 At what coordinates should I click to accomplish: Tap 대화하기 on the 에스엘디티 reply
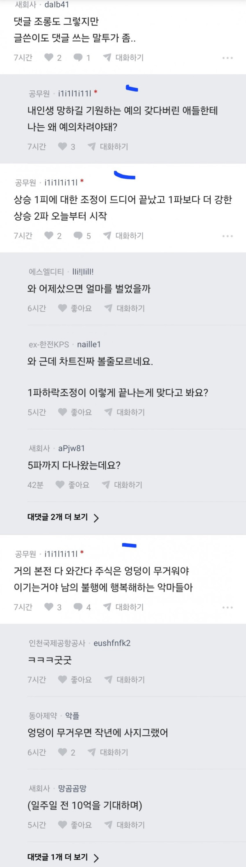[125, 308]
